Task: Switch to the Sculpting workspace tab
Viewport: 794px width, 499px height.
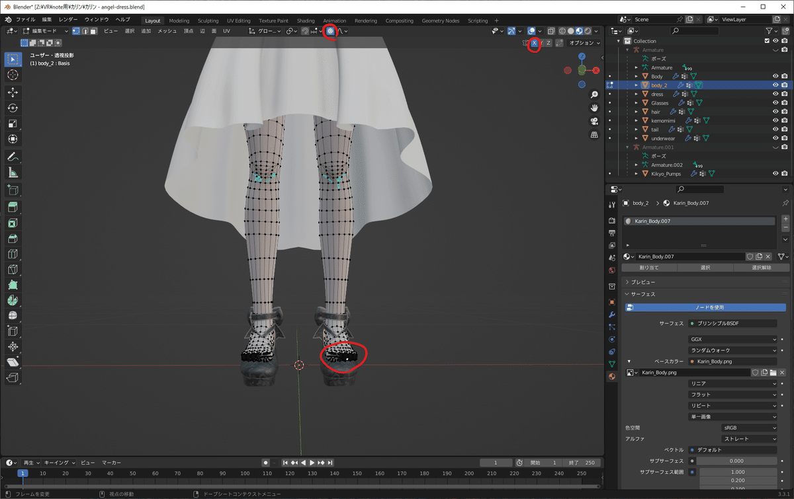Action: [208, 20]
